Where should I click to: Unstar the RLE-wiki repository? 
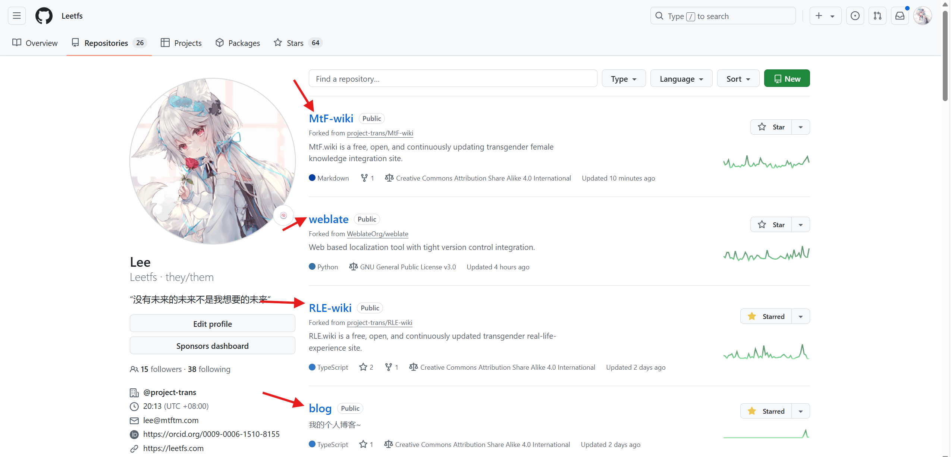pos(766,316)
